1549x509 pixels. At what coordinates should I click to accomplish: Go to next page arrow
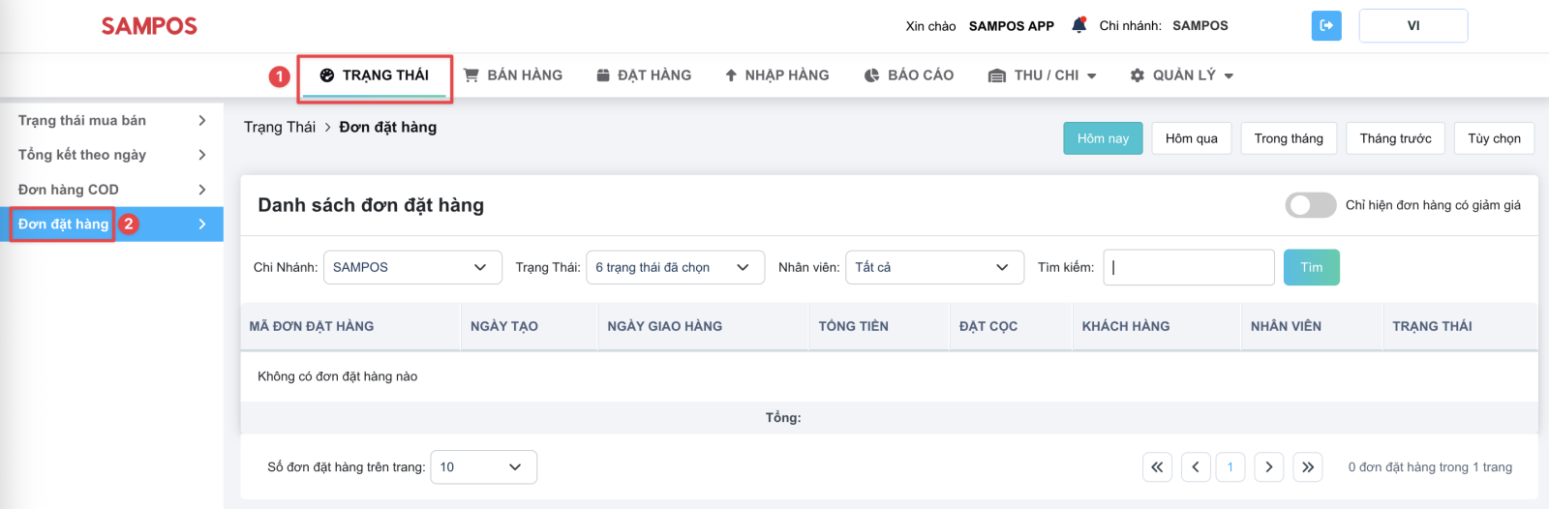click(1269, 467)
